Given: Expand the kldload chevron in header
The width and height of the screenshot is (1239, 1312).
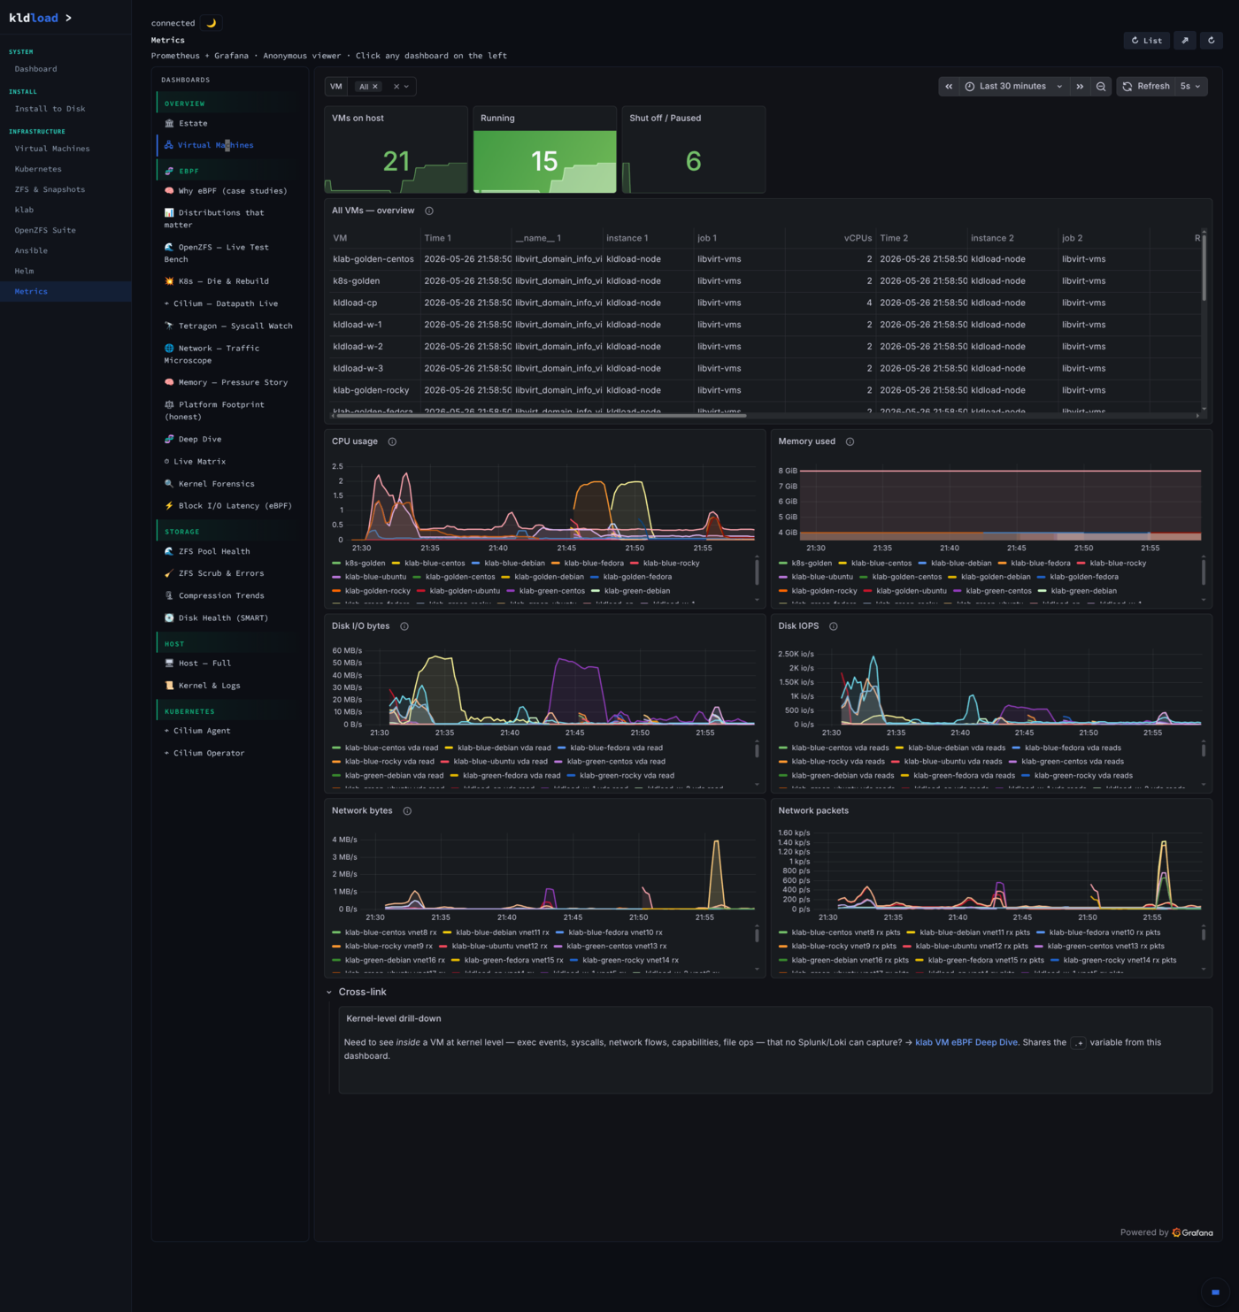Looking at the screenshot, I should pos(68,18).
